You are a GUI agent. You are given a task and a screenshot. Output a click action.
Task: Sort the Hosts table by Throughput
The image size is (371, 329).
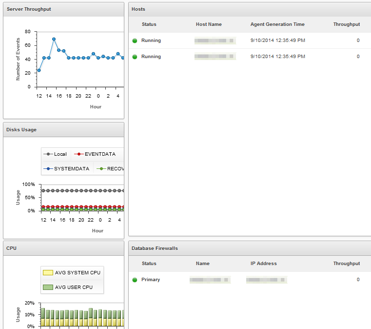coord(347,24)
